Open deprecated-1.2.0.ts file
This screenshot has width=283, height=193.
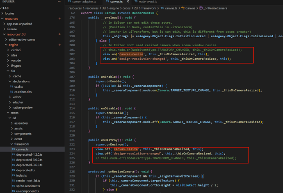(29, 154)
